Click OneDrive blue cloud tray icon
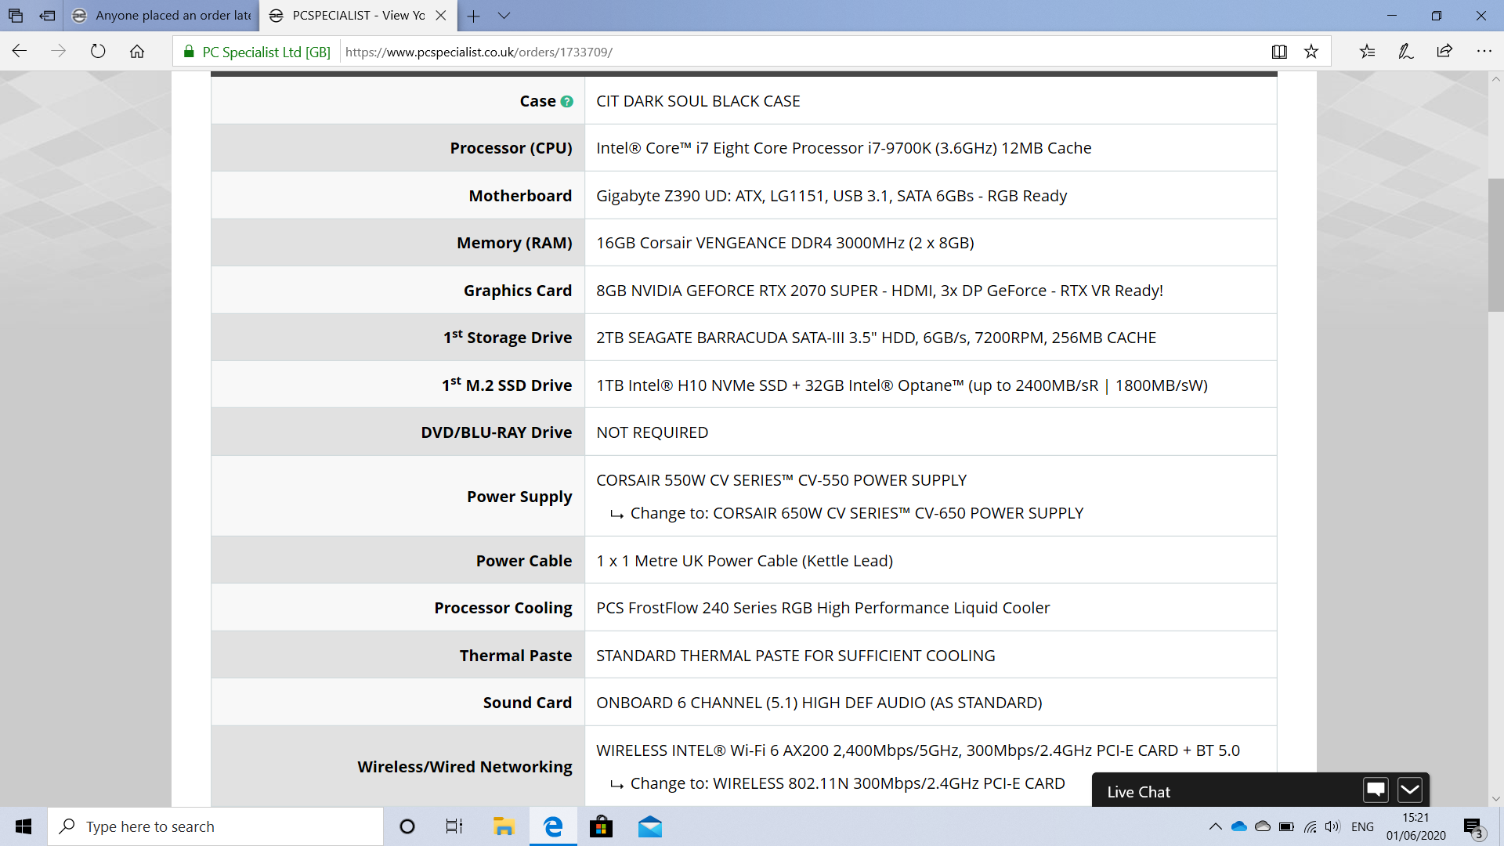This screenshot has height=846, width=1504. tap(1239, 826)
